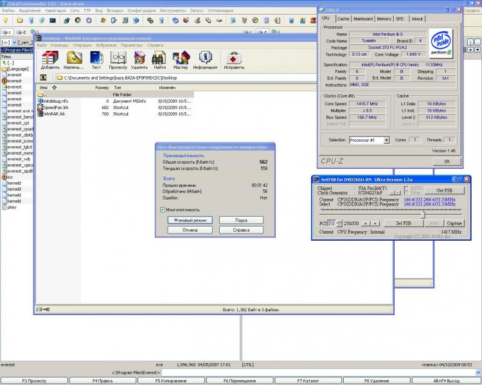Click the Intel Inside Pentium III logo in CPU-Z
This screenshot has height=385, width=482.
click(x=441, y=43)
